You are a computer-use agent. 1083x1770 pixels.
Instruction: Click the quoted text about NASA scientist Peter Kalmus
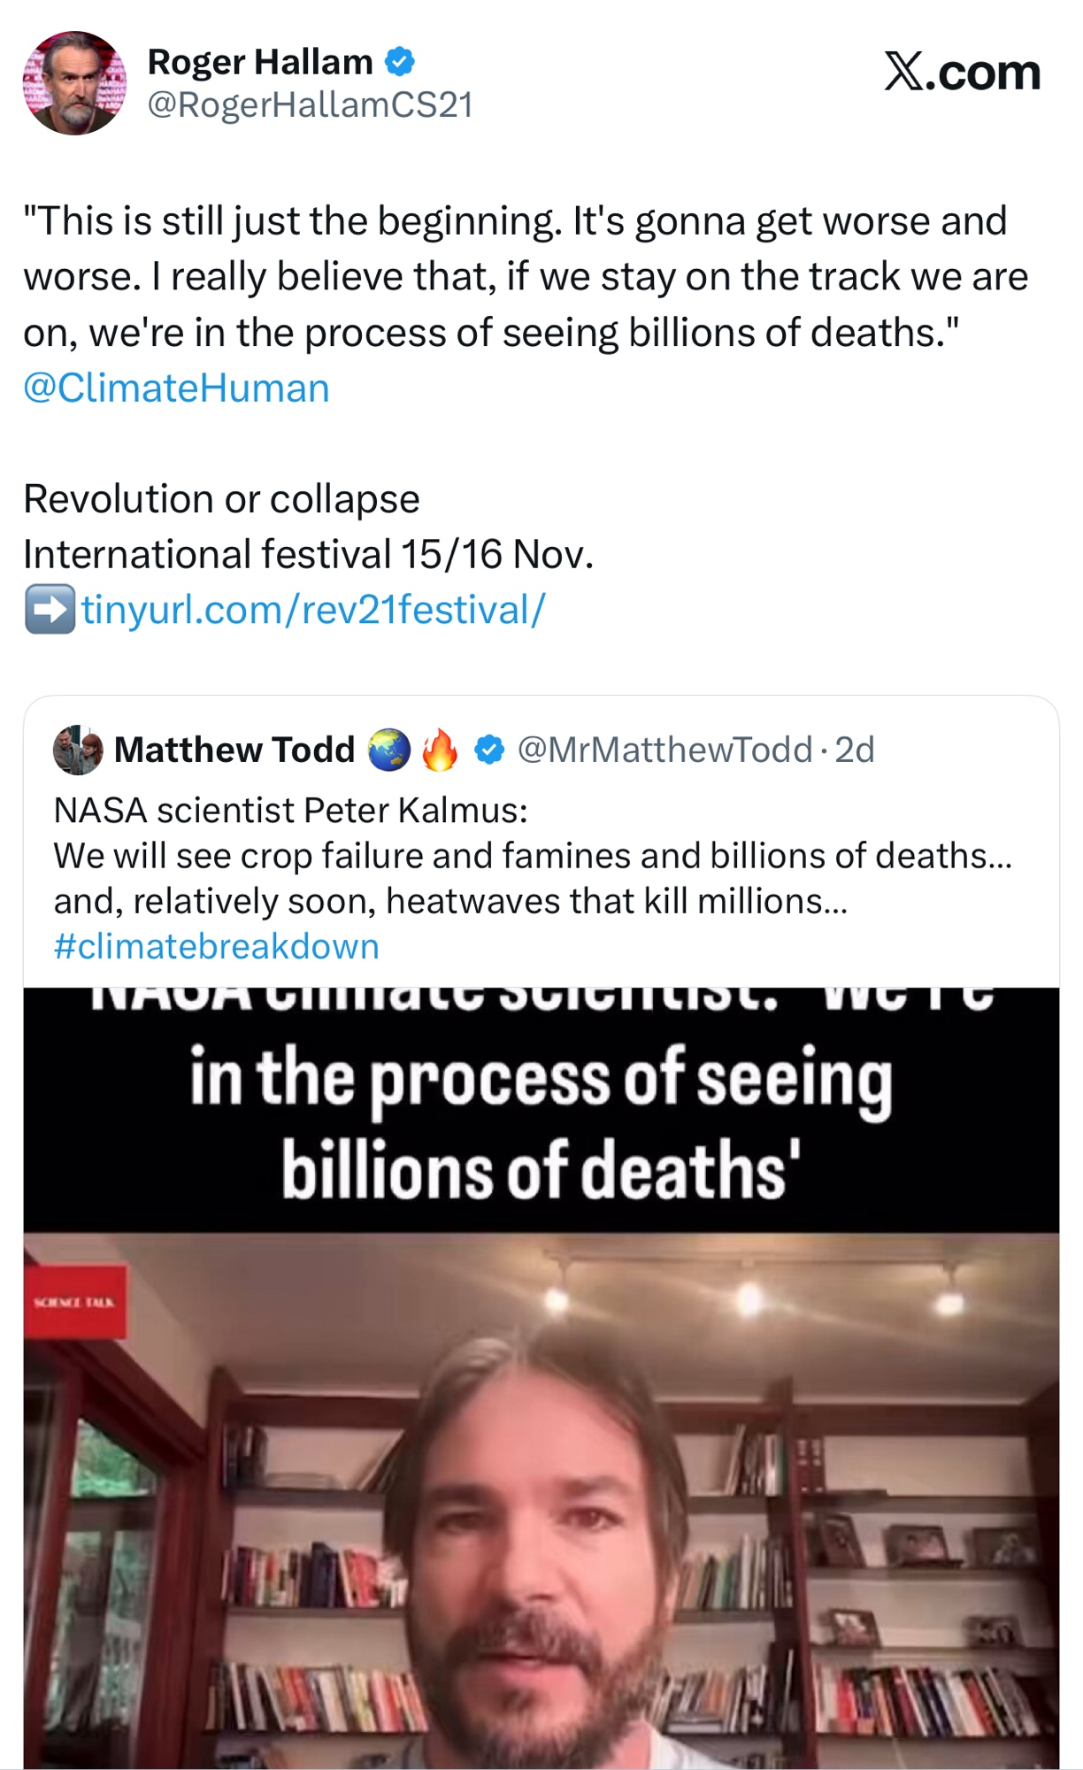(x=531, y=856)
